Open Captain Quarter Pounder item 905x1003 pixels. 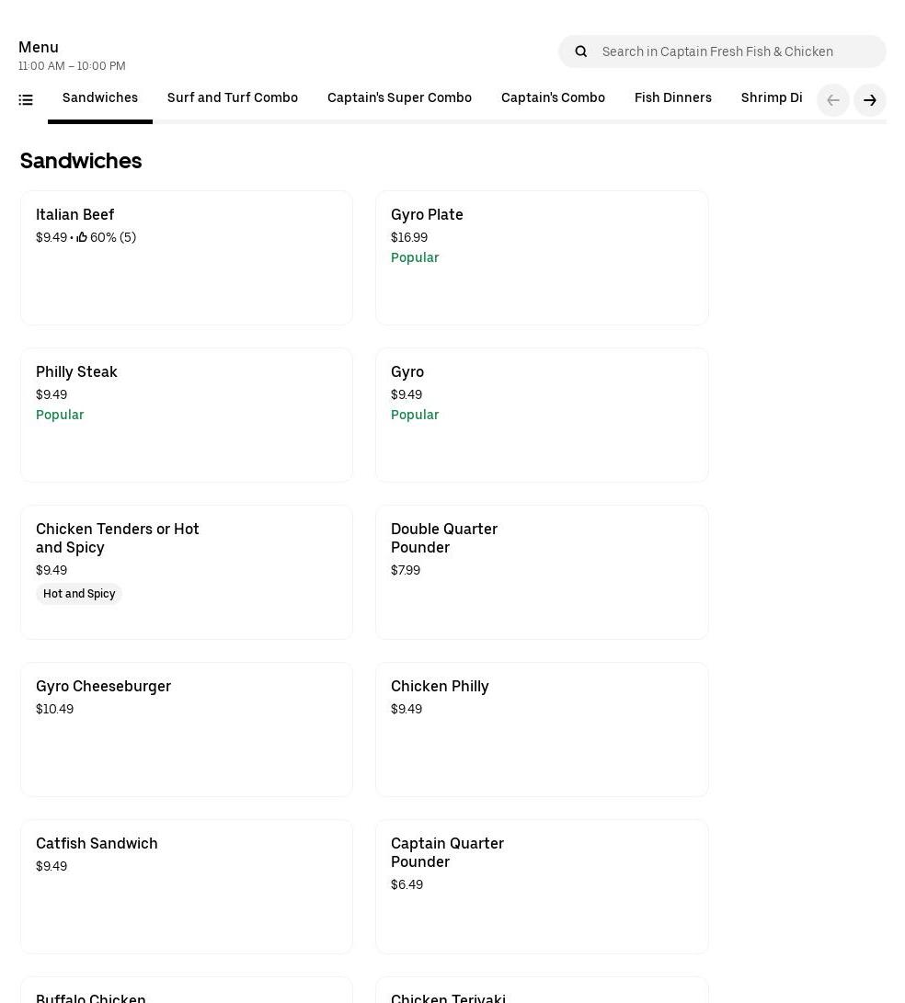point(542,886)
